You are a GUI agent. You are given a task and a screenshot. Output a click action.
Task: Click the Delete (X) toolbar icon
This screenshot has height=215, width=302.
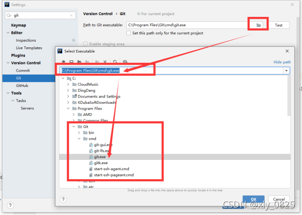[105, 62]
